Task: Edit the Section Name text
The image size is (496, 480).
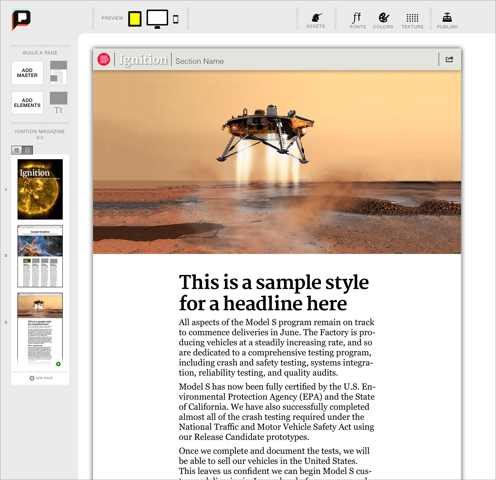Action: point(199,61)
